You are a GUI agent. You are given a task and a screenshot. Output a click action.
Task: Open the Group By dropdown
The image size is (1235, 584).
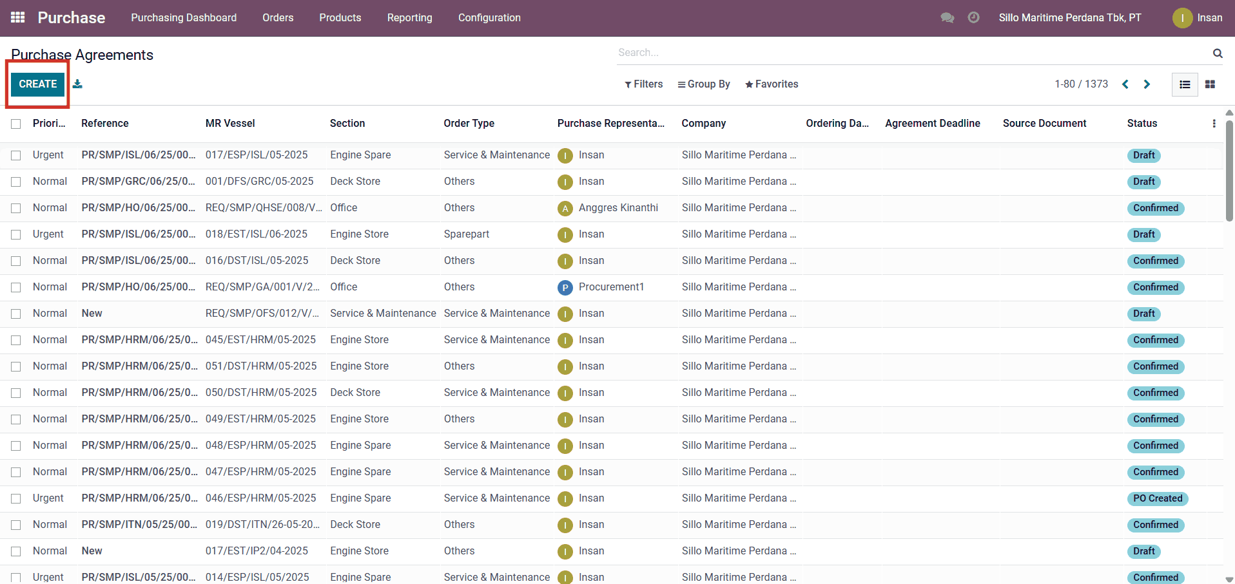703,84
